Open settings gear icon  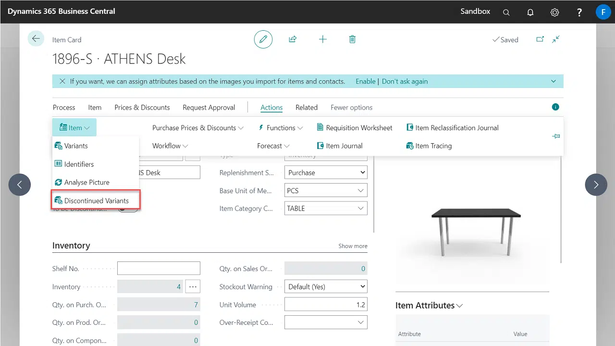click(554, 12)
